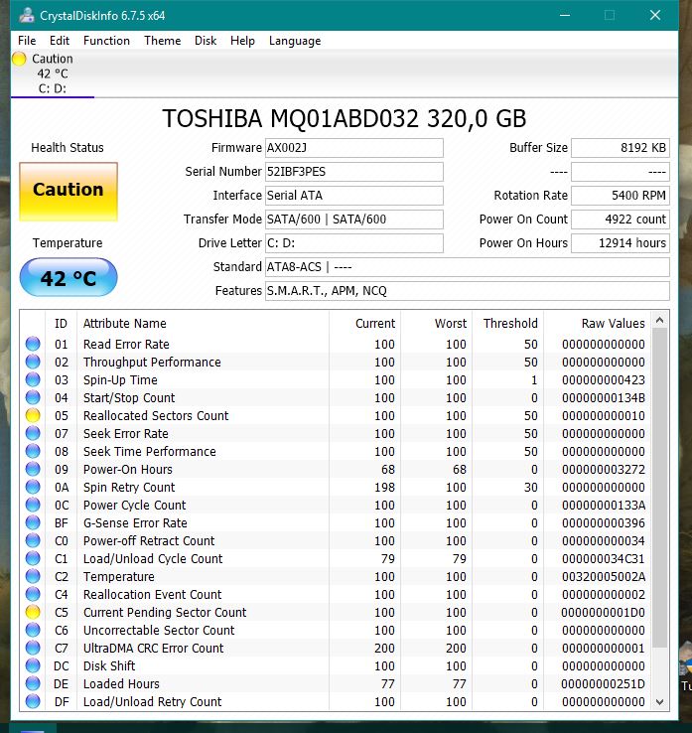Click the status orb for Power-On Hours

click(x=33, y=470)
